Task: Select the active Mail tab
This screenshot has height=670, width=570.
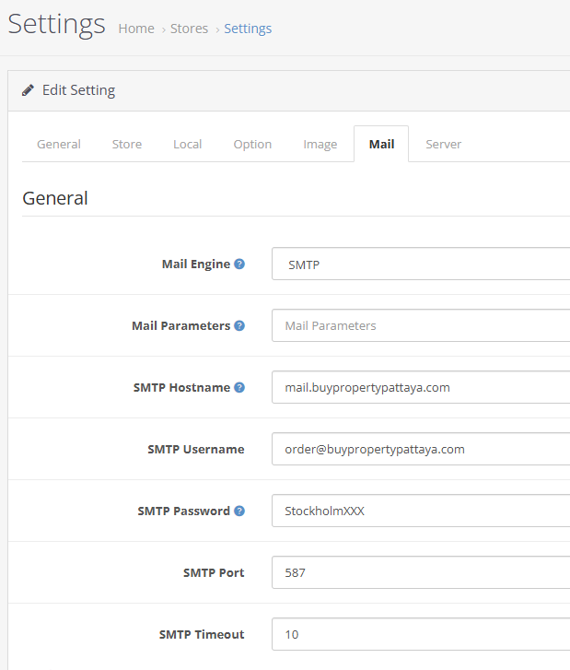Action: point(381,144)
